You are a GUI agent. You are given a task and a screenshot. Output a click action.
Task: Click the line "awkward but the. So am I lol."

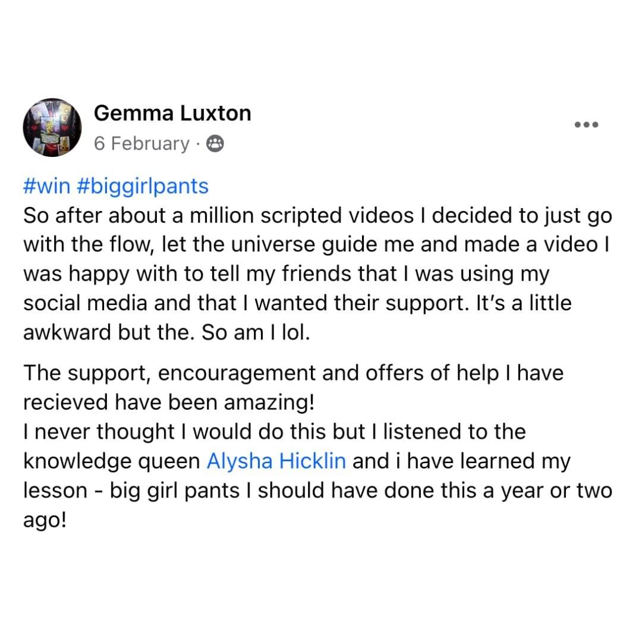[x=166, y=332]
